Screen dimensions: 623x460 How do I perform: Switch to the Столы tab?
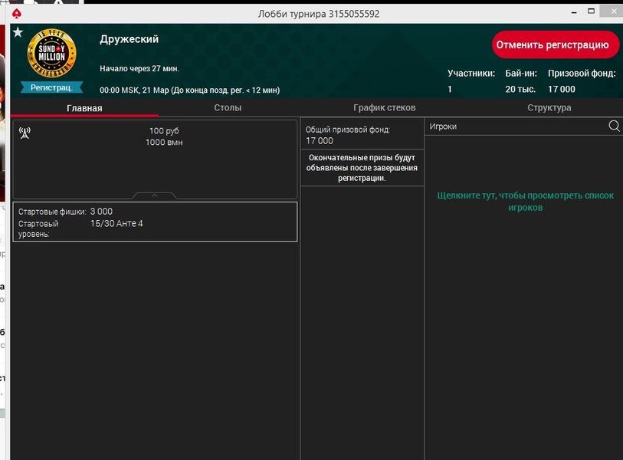(228, 108)
